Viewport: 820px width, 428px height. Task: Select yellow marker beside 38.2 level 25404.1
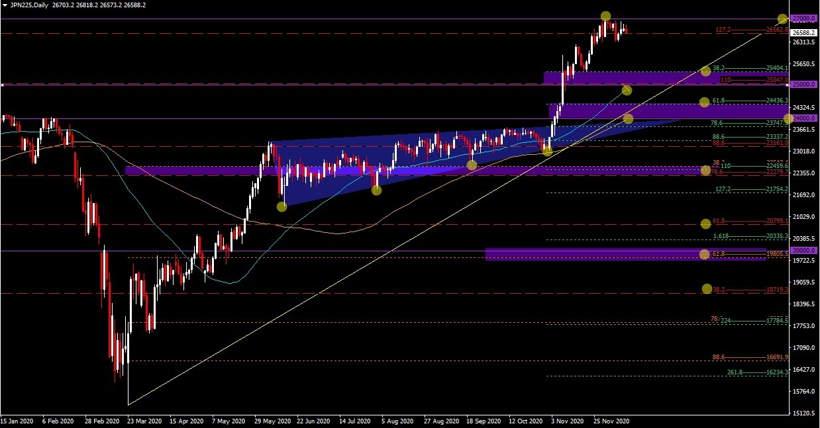(705, 70)
